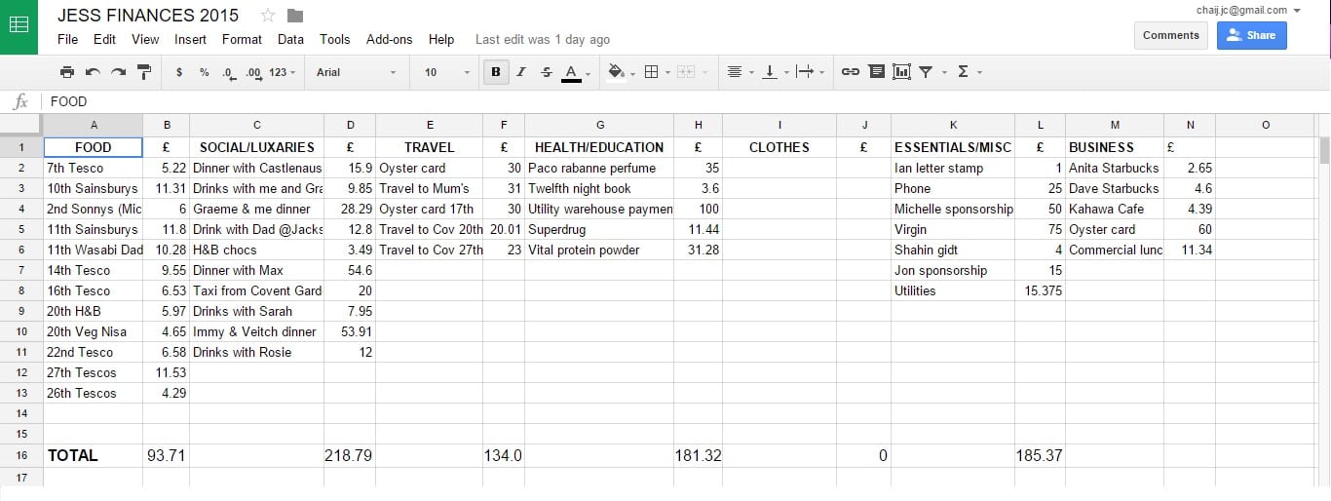
Task: Click the Comments button
Action: pyautogui.click(x=1170, y=35)
